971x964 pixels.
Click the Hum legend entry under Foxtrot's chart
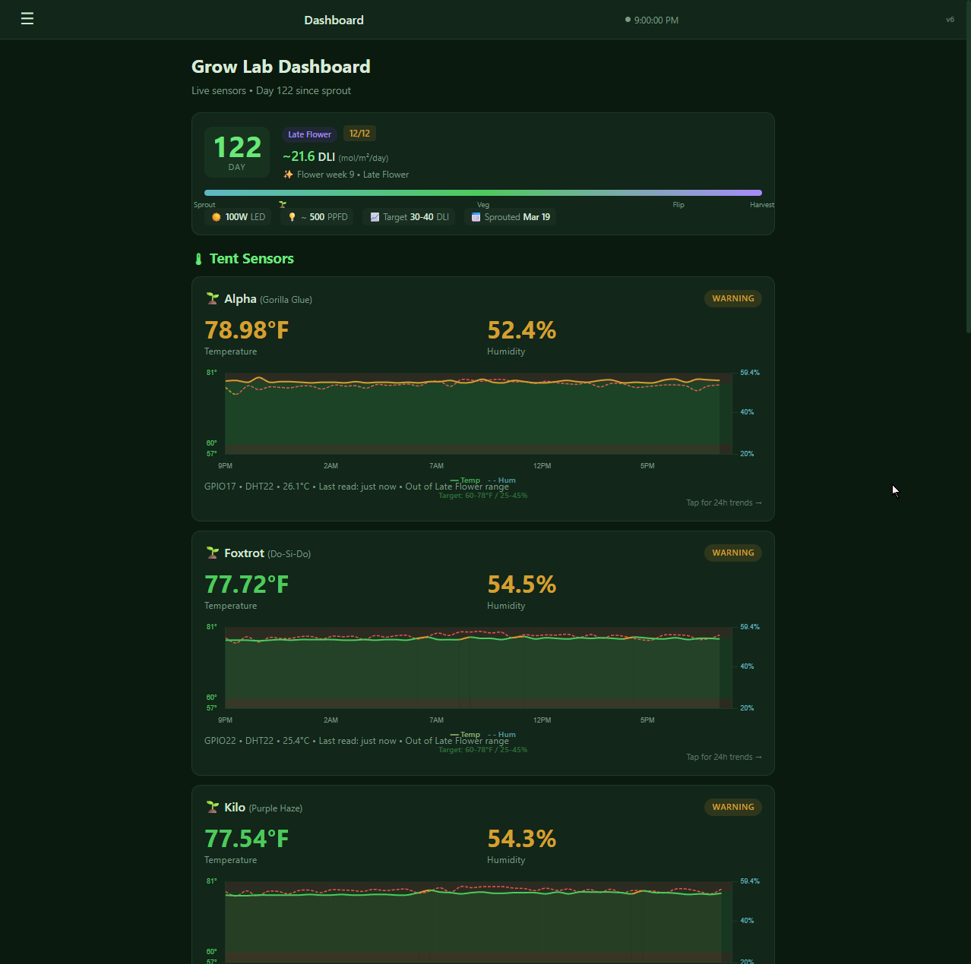[x=501, y=735]
